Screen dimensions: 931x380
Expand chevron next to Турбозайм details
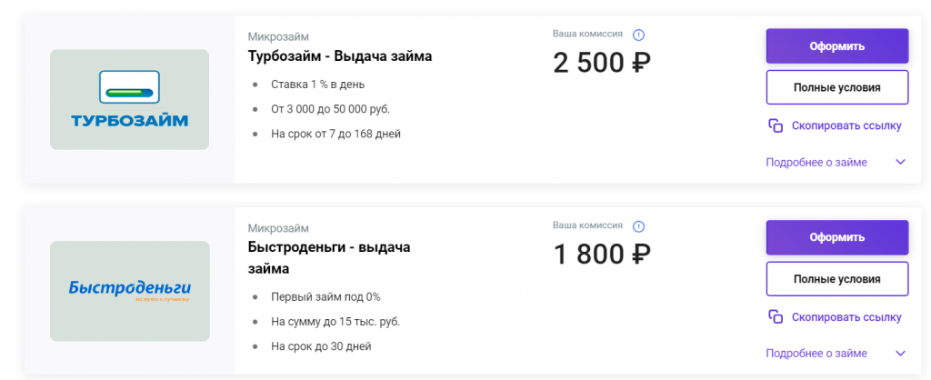[x=901, y=162]
